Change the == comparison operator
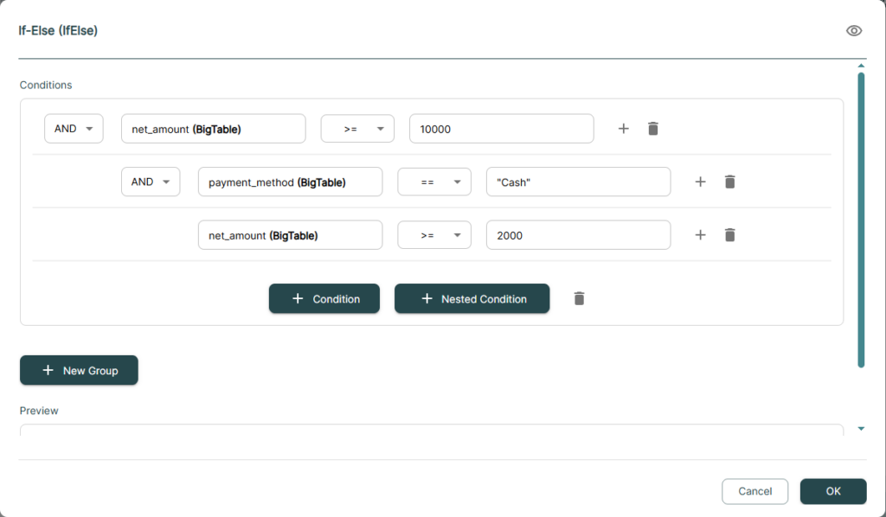 (x=434, y=182)
